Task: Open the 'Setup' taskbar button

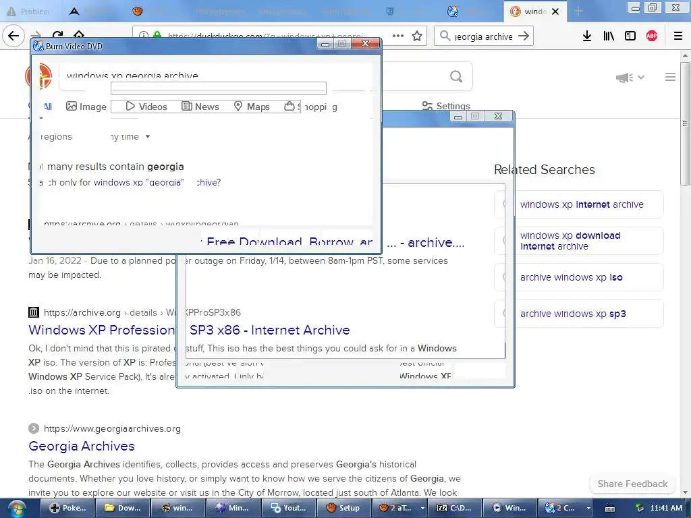Action: pos(343,508)
